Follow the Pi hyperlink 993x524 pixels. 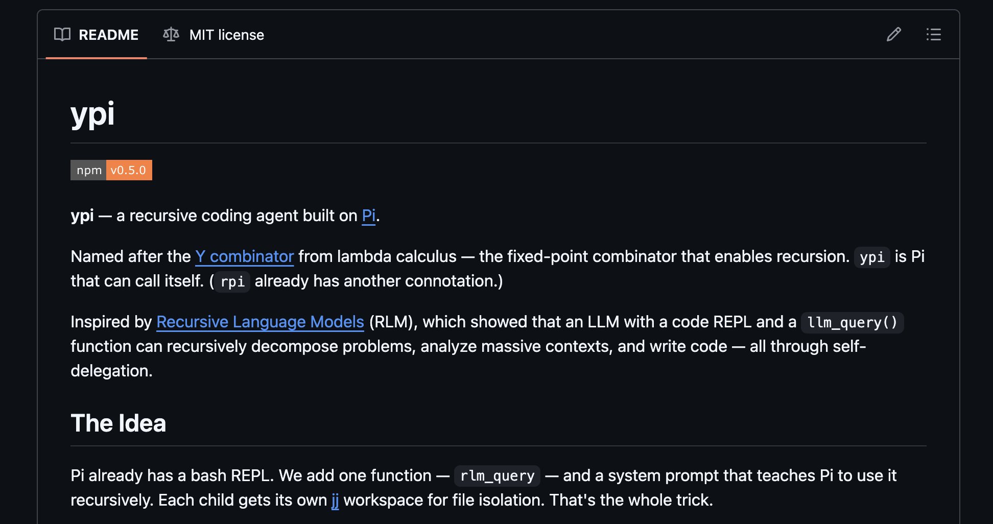tap(368, 216)
